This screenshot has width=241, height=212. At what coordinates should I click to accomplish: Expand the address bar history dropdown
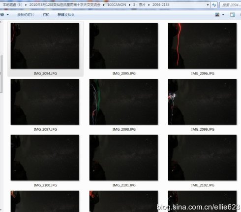[x=208, y=5]
